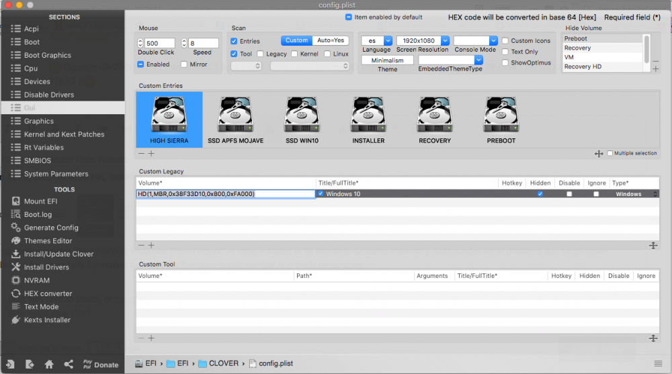The height and width of the screenshot is (374, 672).
Task: Toggle Mouse Enabled checkbox
Action: click(140, 64)
